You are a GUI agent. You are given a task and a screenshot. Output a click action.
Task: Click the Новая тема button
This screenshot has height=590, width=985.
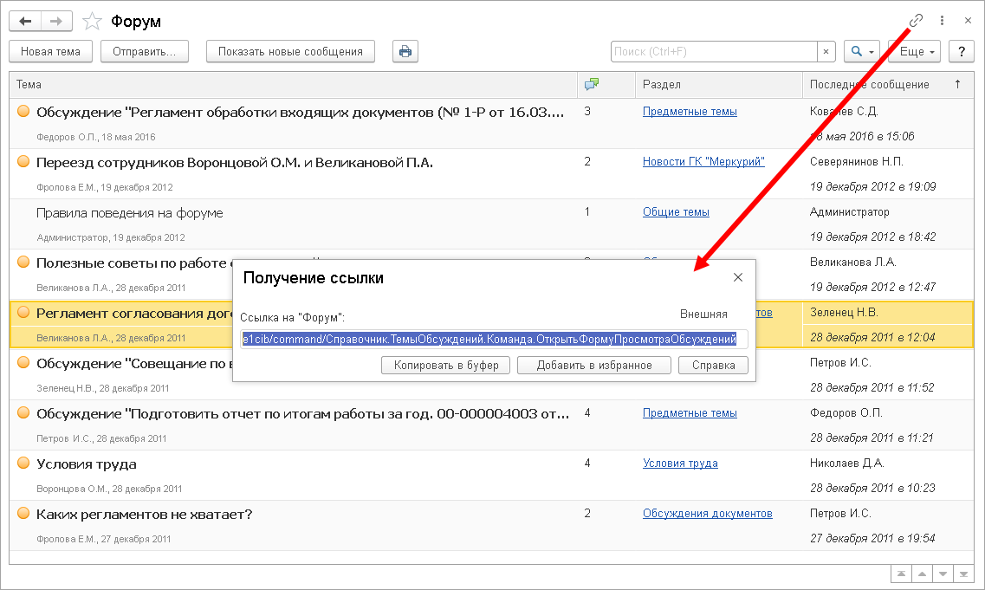(50, 51)
